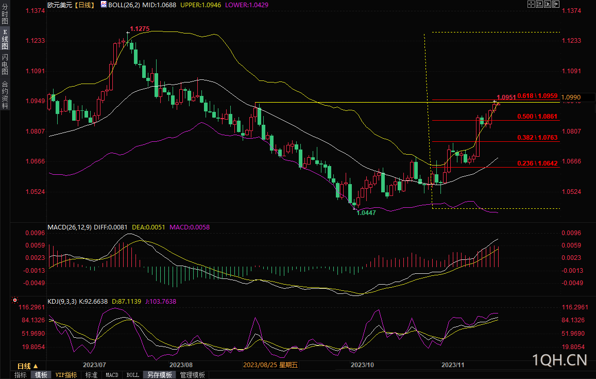Open the 合约资料 side tab
This screenshot has width=596, height=379.
5,94
